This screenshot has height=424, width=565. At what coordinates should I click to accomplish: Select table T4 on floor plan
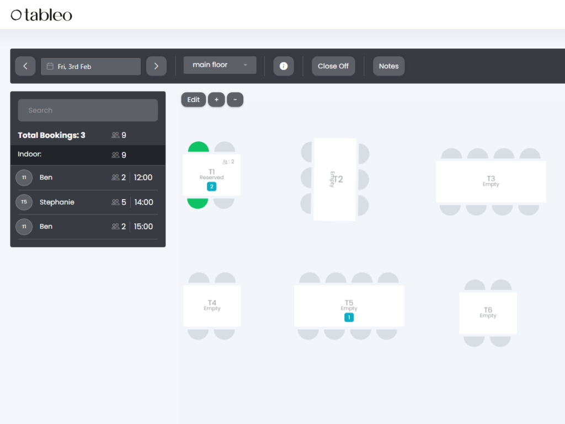pyautogui.click(x=212, y=305)
